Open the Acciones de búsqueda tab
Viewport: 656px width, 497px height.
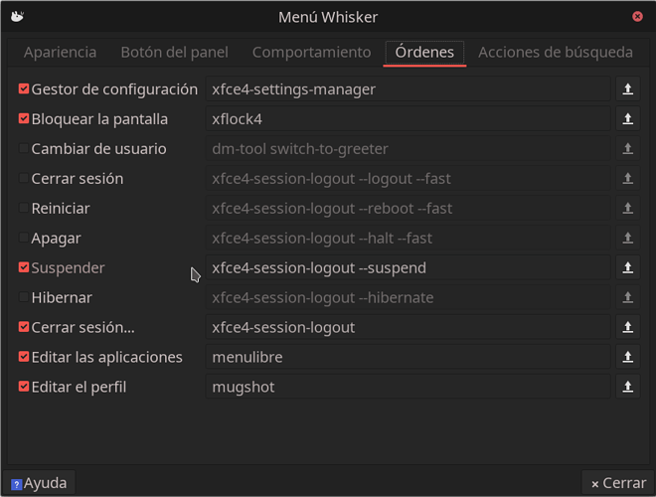click(x=556, y=53)
